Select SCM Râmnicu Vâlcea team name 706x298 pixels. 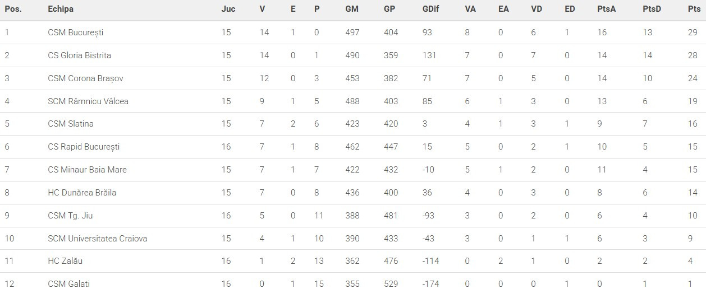point(88,101)
